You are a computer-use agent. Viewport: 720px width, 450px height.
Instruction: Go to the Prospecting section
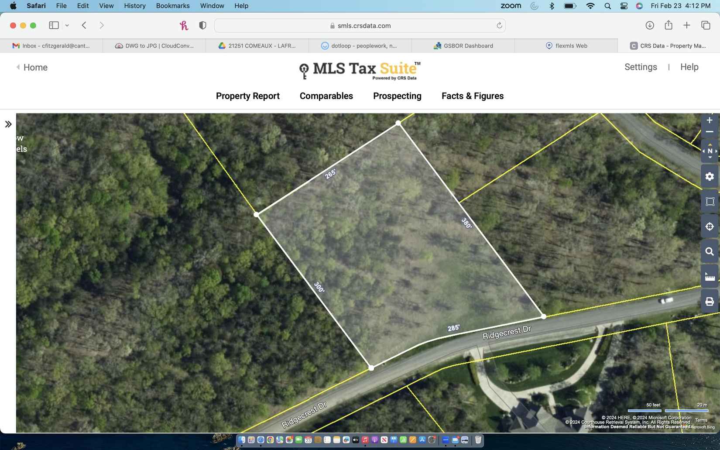point(397,96)
